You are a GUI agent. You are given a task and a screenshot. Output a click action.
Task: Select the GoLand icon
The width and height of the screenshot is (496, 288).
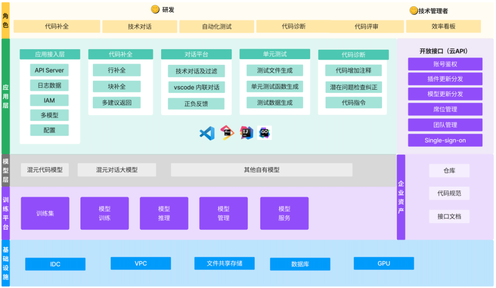pos(265,133)
